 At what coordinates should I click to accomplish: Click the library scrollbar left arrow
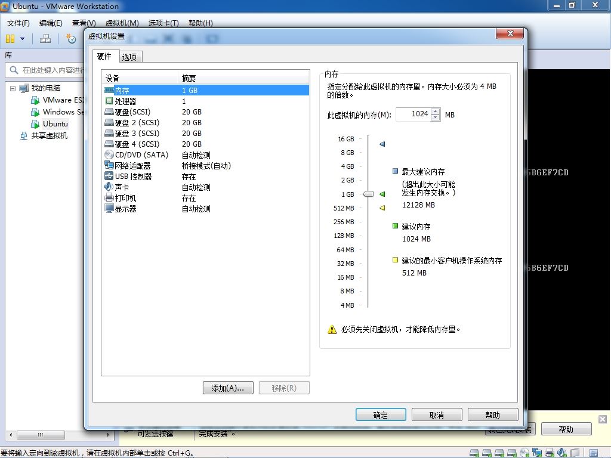click(11, 435)
